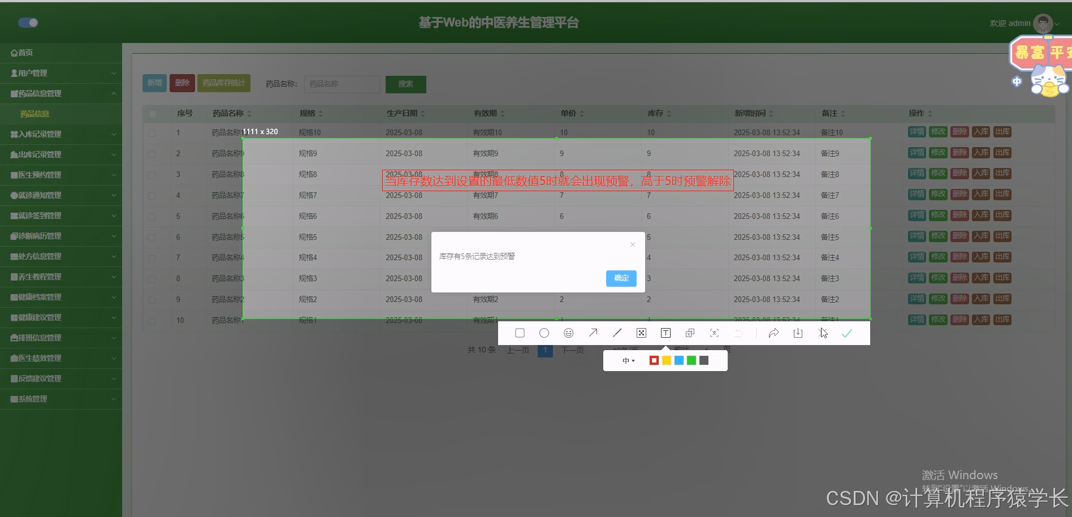Toggle the switch beside the platform logo

[x=27, y=23]
